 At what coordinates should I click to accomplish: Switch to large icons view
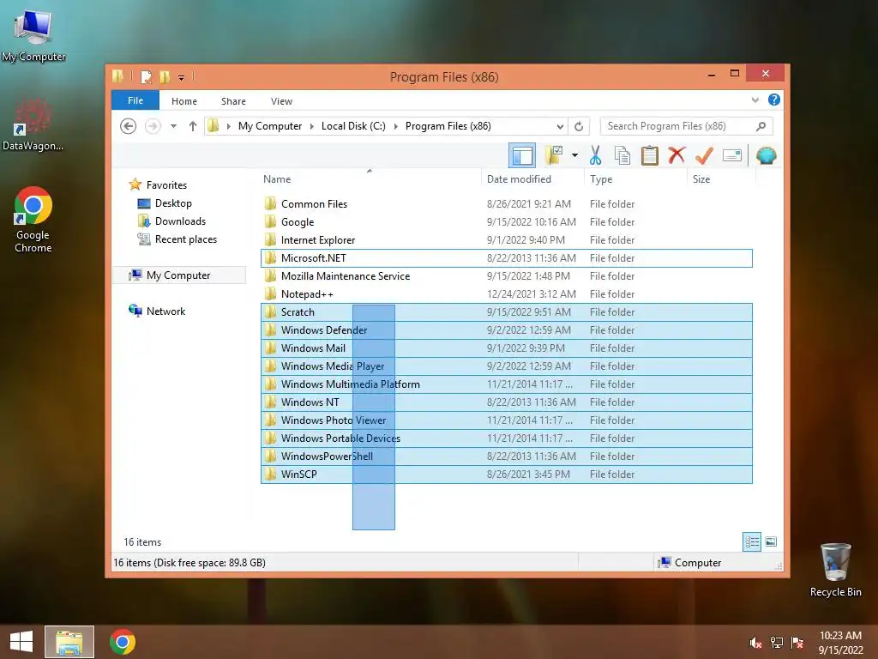coord(771,542)
